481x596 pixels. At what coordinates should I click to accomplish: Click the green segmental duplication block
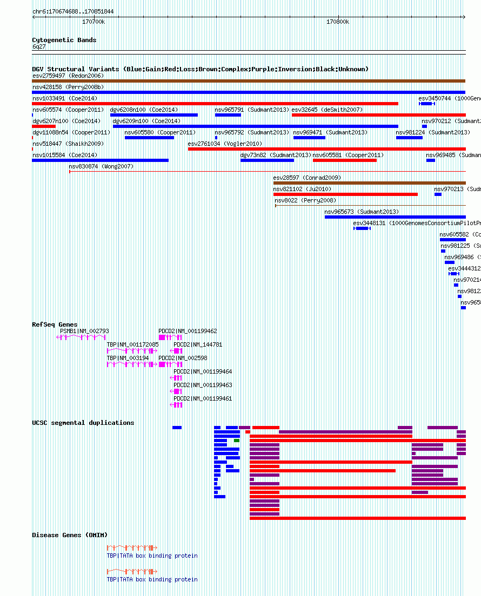(237, 441)
